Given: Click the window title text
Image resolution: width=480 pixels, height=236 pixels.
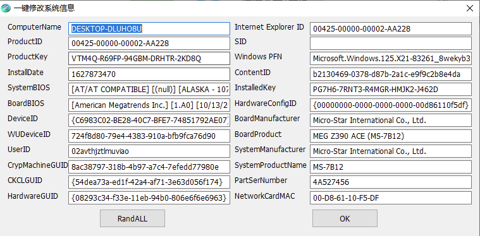Looking at the screenshot, I should click(44, 8).
